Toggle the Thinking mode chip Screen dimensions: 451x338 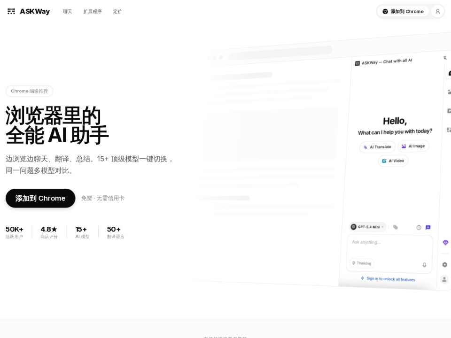pyautogui.click(x=362, y=263)
